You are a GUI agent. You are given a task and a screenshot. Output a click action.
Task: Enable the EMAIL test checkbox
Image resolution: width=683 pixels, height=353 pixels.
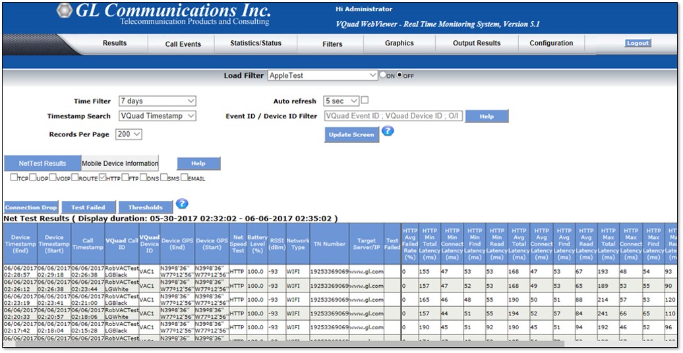point(184,177)
